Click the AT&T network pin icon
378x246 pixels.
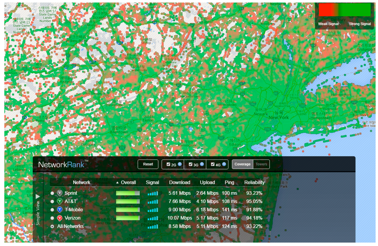[60, 202]
